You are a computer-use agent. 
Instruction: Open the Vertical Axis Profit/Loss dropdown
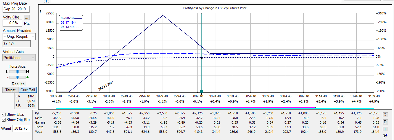point(19,58)
